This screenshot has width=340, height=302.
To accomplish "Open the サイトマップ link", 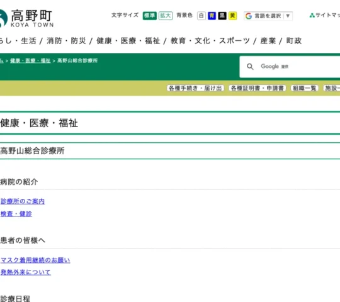I will (327, 15).
